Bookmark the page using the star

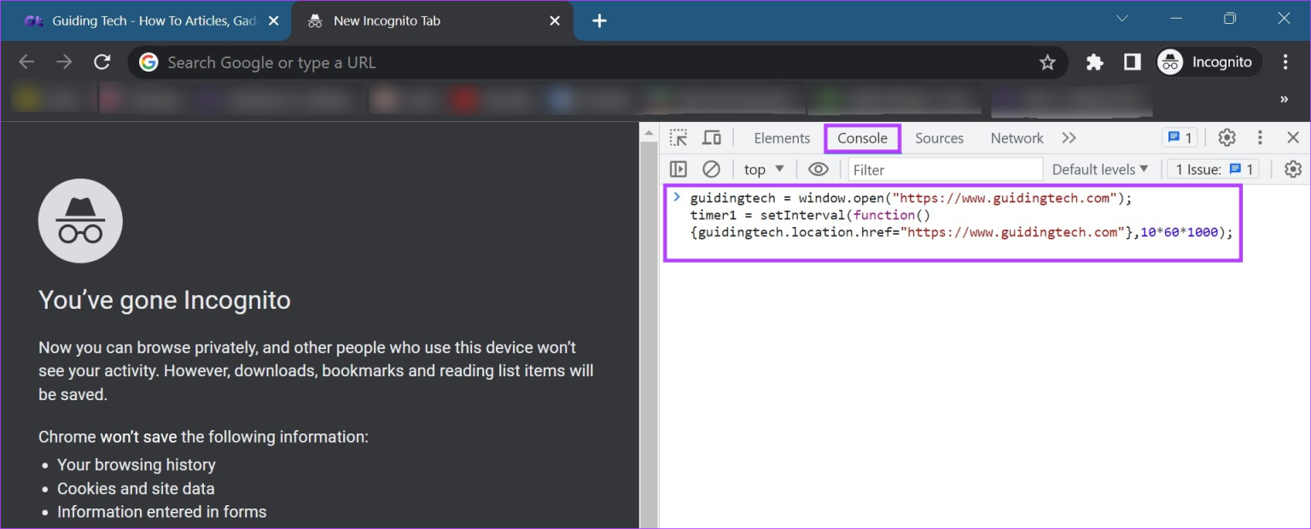point(1048,61)
